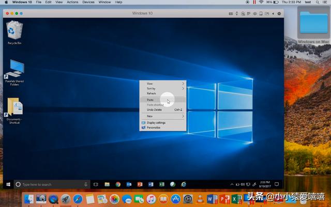Open the Actions menu in Mac menu bar

tap(72, 2)
